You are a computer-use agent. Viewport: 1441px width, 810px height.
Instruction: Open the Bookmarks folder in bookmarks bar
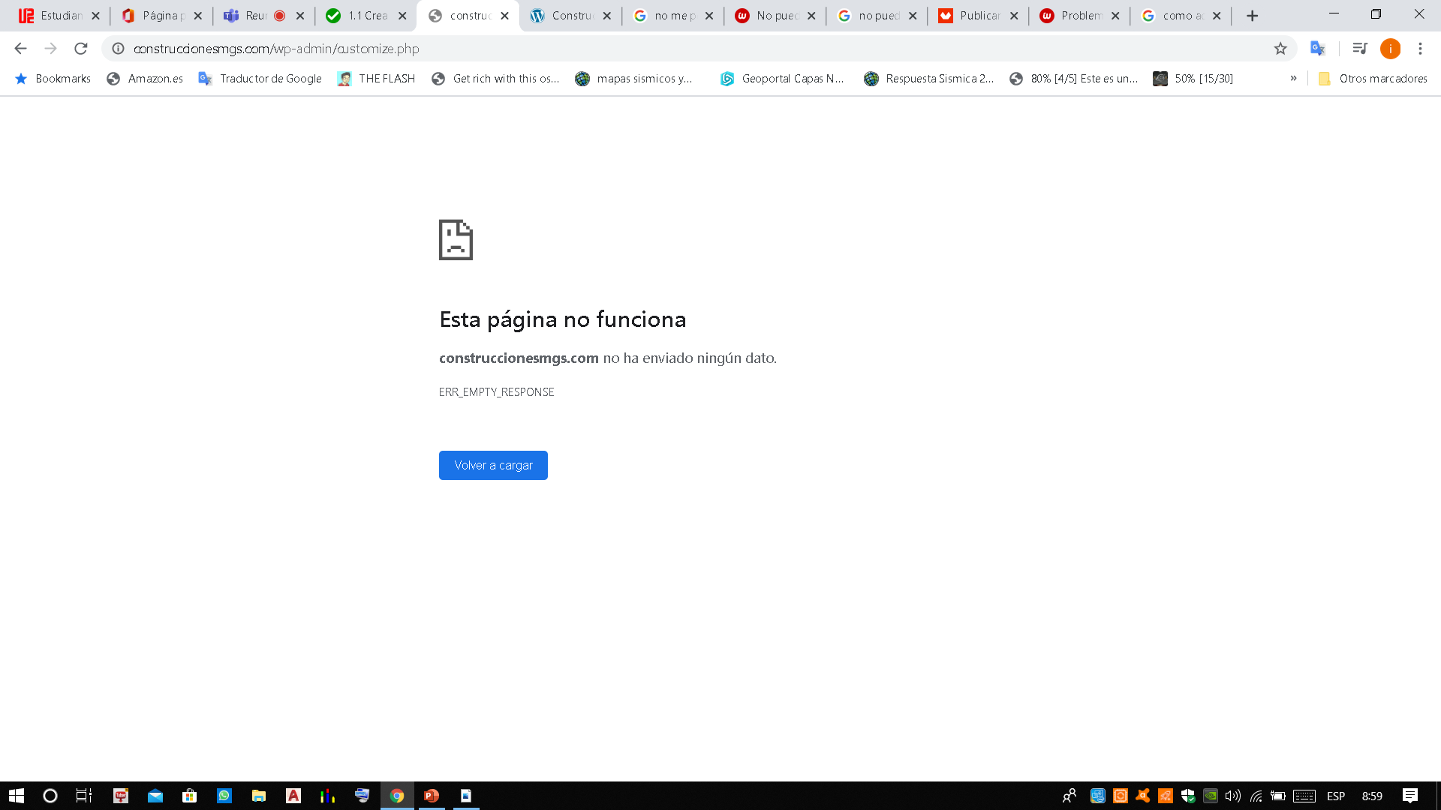pos(53,79)
